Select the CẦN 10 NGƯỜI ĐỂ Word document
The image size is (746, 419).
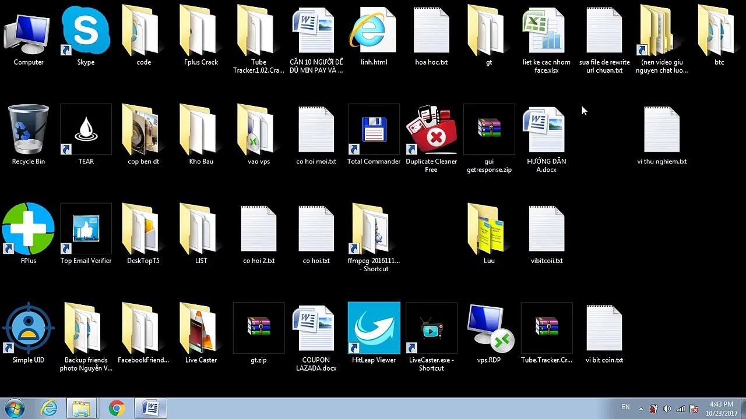316,40
